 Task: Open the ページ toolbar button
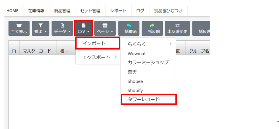pyautogui.click(x=105, y=28)
